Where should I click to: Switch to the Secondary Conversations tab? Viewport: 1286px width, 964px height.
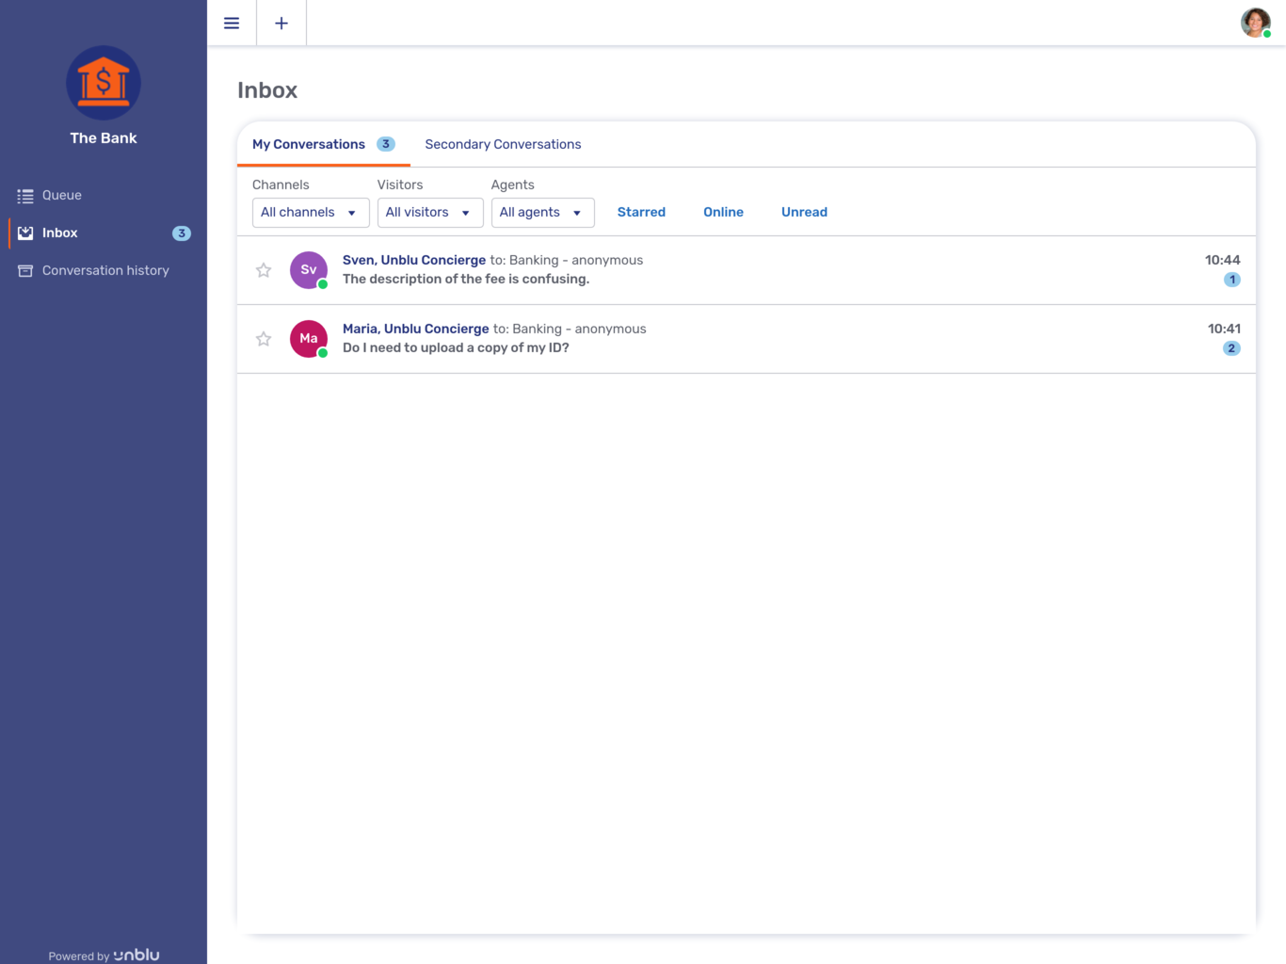pyautogui.click(x=503, y=144)
